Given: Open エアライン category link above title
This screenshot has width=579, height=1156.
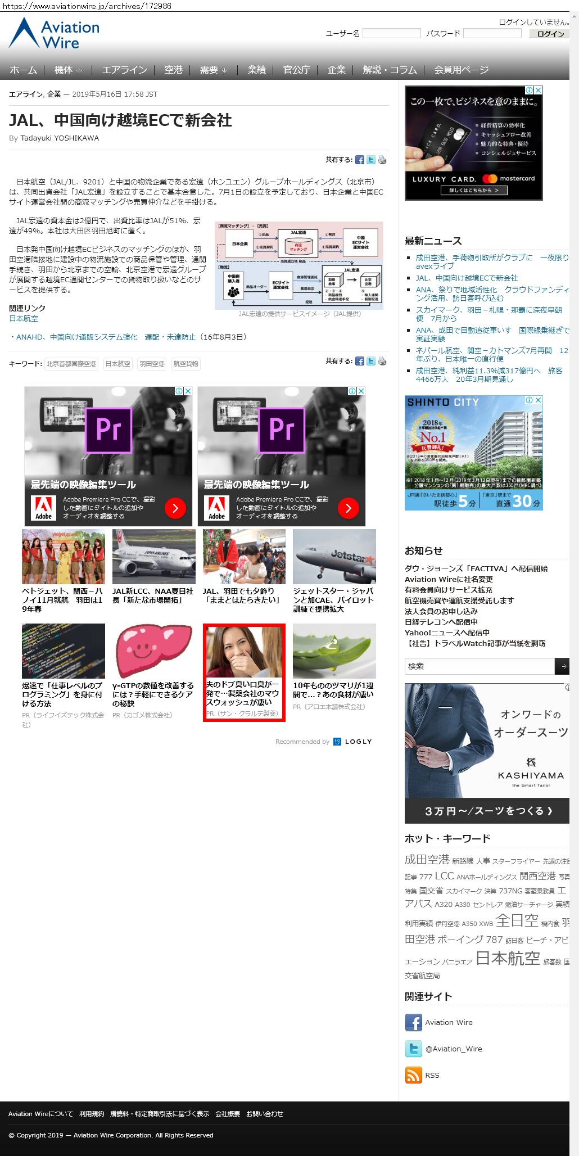Looking at the screenshot, I should coord(25,94).
